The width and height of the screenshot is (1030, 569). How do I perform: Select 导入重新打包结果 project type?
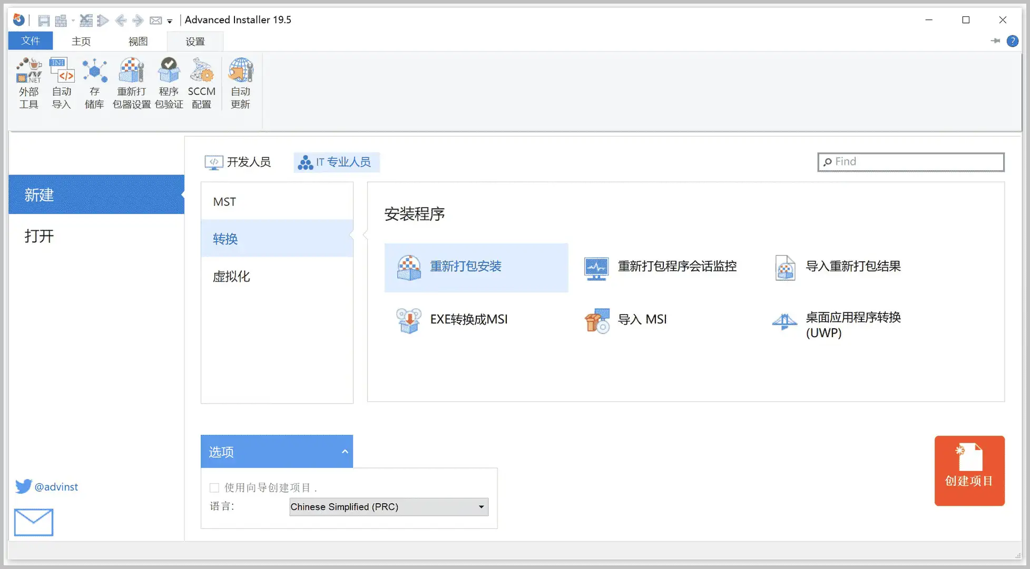click(838, 267)
